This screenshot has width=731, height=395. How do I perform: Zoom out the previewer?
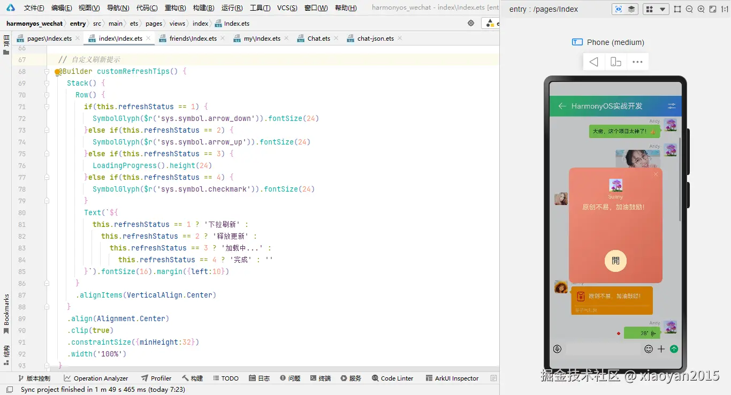click(689, 9)
